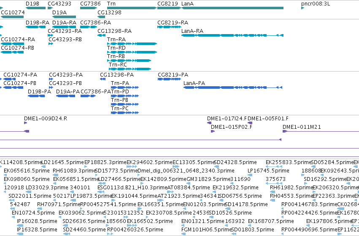Click the Trn-RB transcript label
Image resolution: width=359 pixels, height=236 pixels.
(116, 56)
